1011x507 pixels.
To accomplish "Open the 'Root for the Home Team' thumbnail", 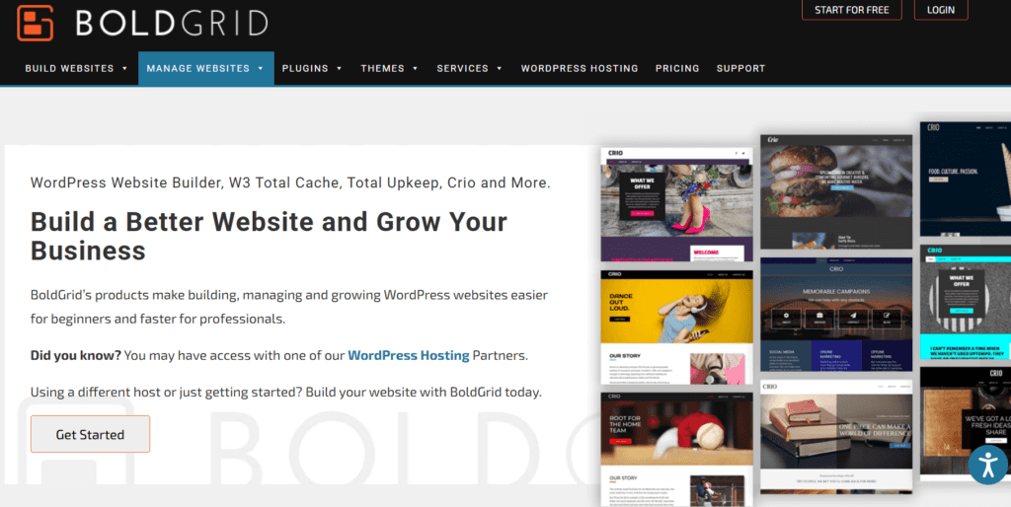I will [676, 449].
